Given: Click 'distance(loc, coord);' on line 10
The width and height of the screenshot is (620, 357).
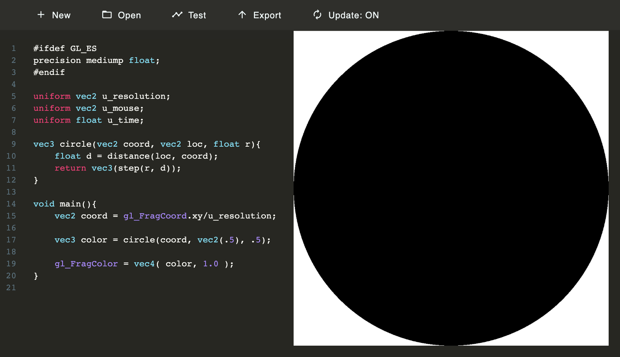Looking at the screenshot, I should point(163,156).
